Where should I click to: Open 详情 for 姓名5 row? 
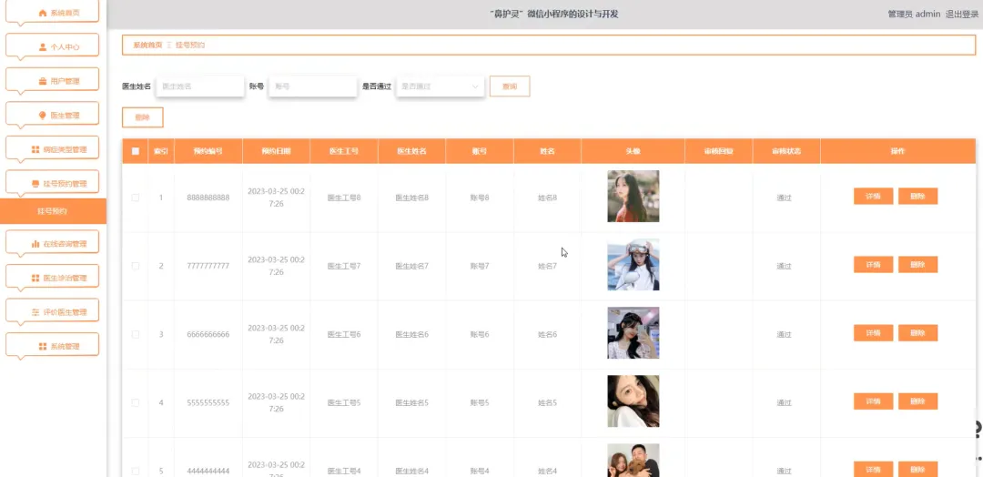pyautogui.click(x=873, y=401)
